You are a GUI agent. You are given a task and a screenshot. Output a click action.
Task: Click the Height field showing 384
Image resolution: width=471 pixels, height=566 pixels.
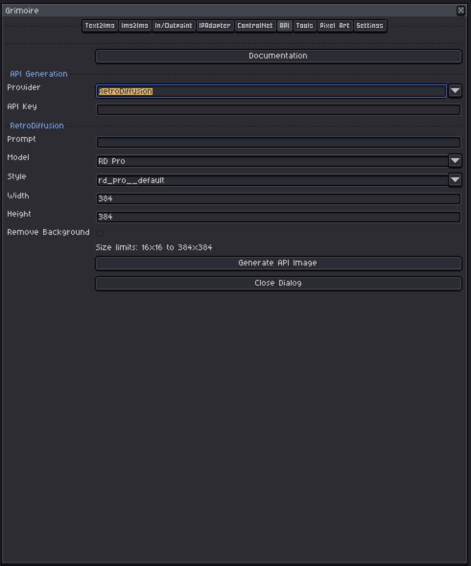[279, 217]
